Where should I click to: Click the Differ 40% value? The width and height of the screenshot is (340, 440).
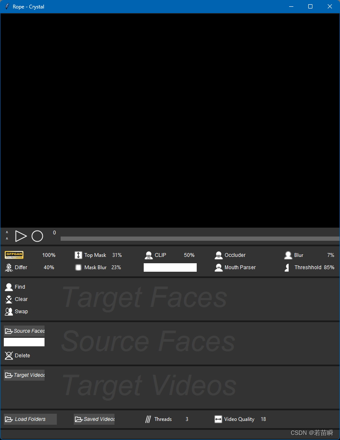pos(49,267)
